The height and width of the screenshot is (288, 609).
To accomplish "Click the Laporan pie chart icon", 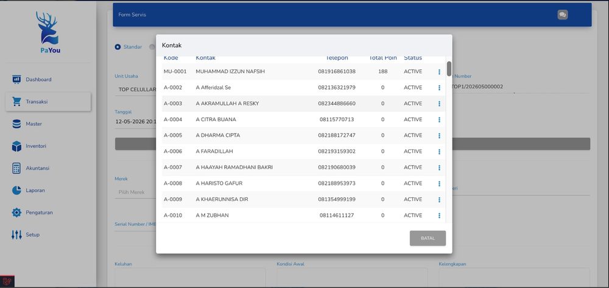I will pos(16,190).
